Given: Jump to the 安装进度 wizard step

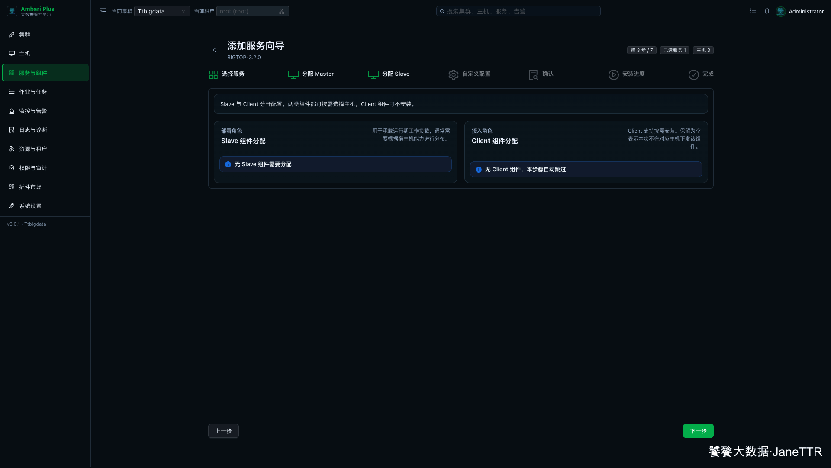Looking at the screenshot, I should [x=627, y=74].
